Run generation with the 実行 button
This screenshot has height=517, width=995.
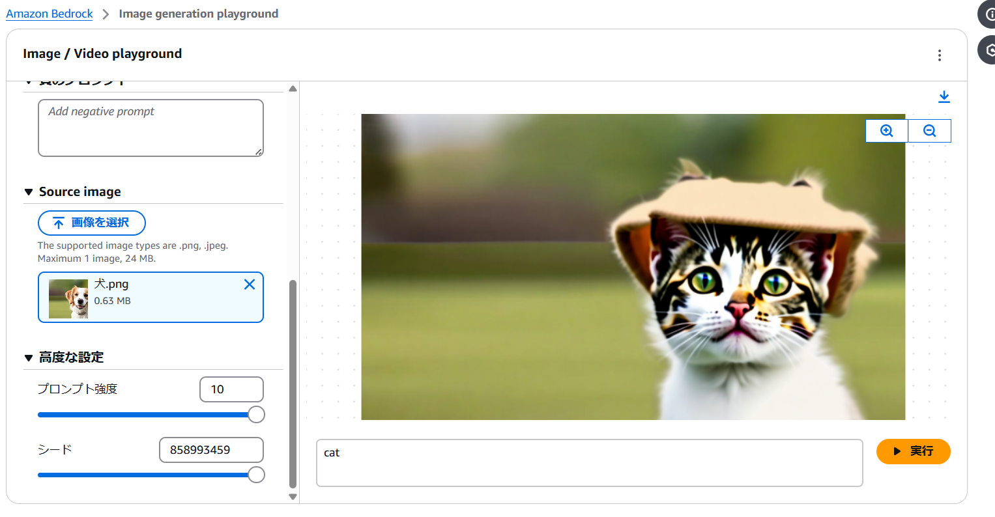[x=913, y=451]
